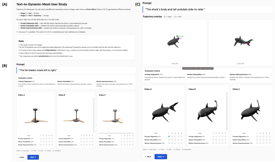Click the Back button under the shark videos
Screen dimensions: 275x162
pos(148,156)
